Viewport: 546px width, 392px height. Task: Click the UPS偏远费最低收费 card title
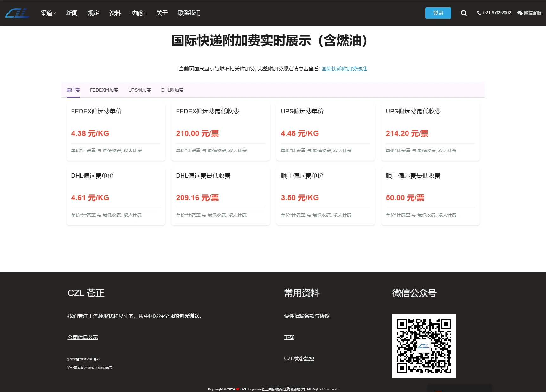[413, 111]
